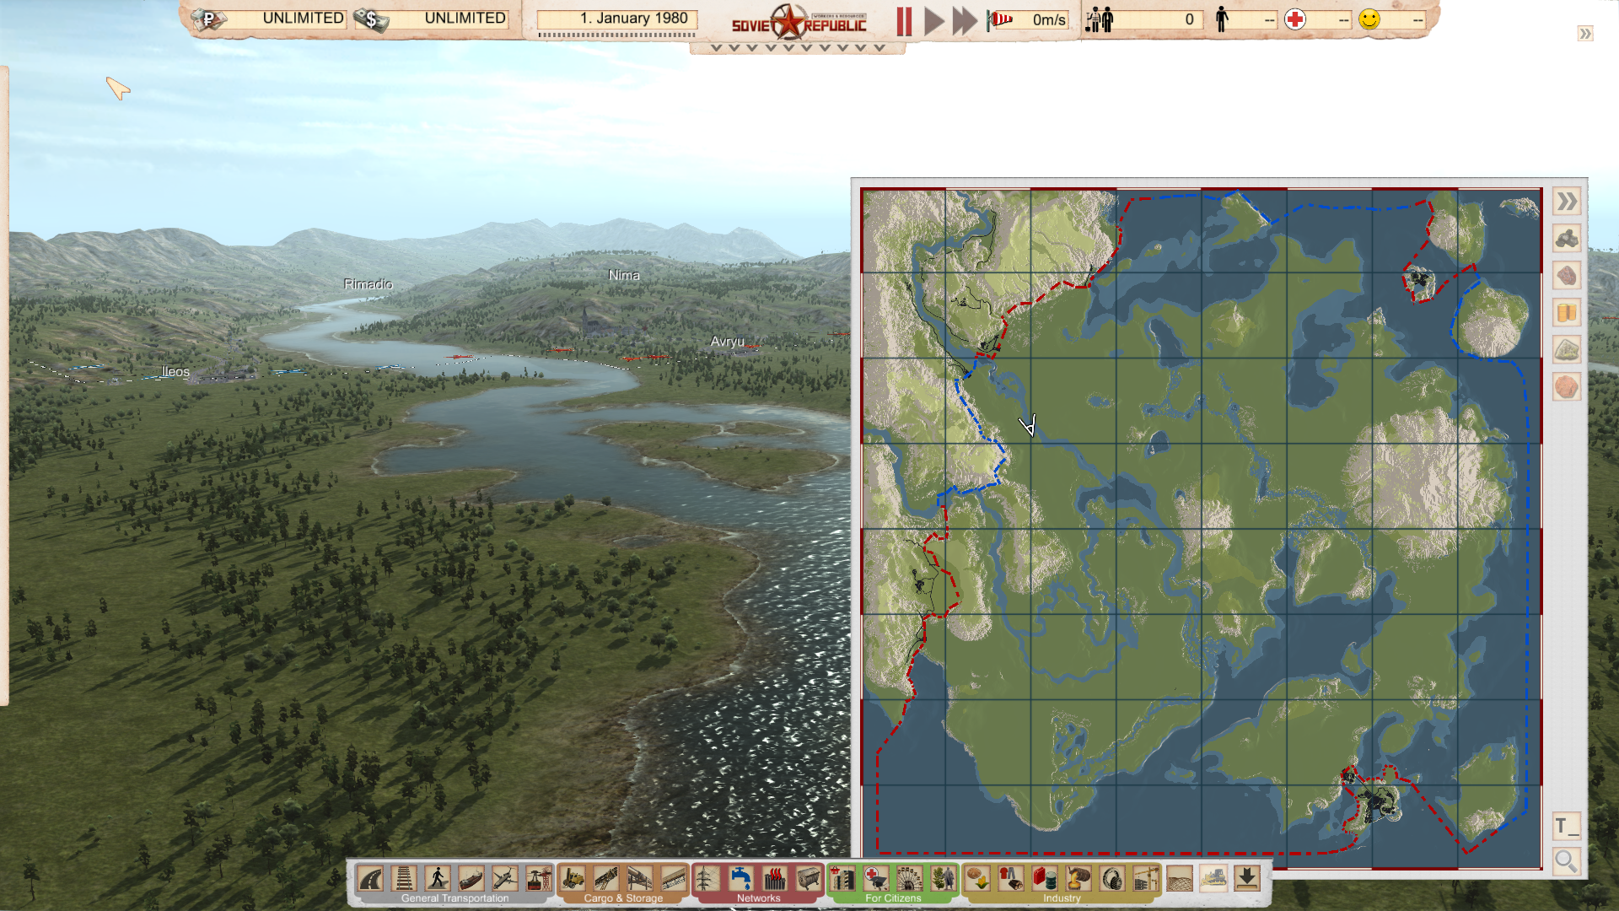Collapse the map panel with double chevron
The width and height of the screenshot is (1619, 911).
pos(1567,202)
